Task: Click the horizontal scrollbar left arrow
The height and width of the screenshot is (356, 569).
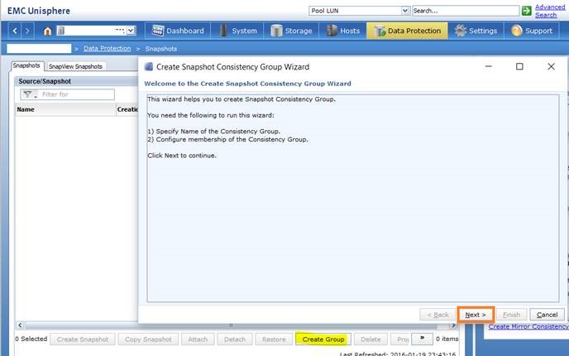Action: [x=20, y=325]
